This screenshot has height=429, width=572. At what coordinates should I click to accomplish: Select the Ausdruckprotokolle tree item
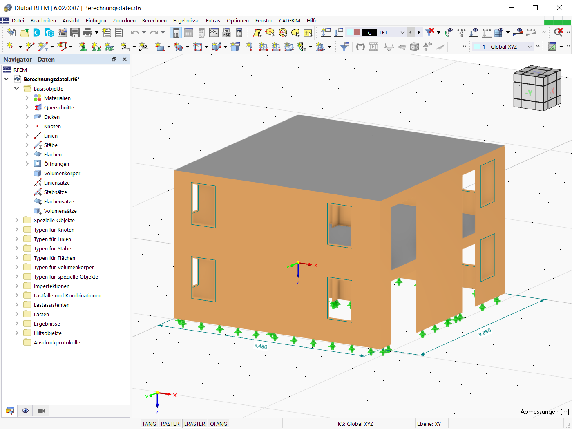pos(57,342)
